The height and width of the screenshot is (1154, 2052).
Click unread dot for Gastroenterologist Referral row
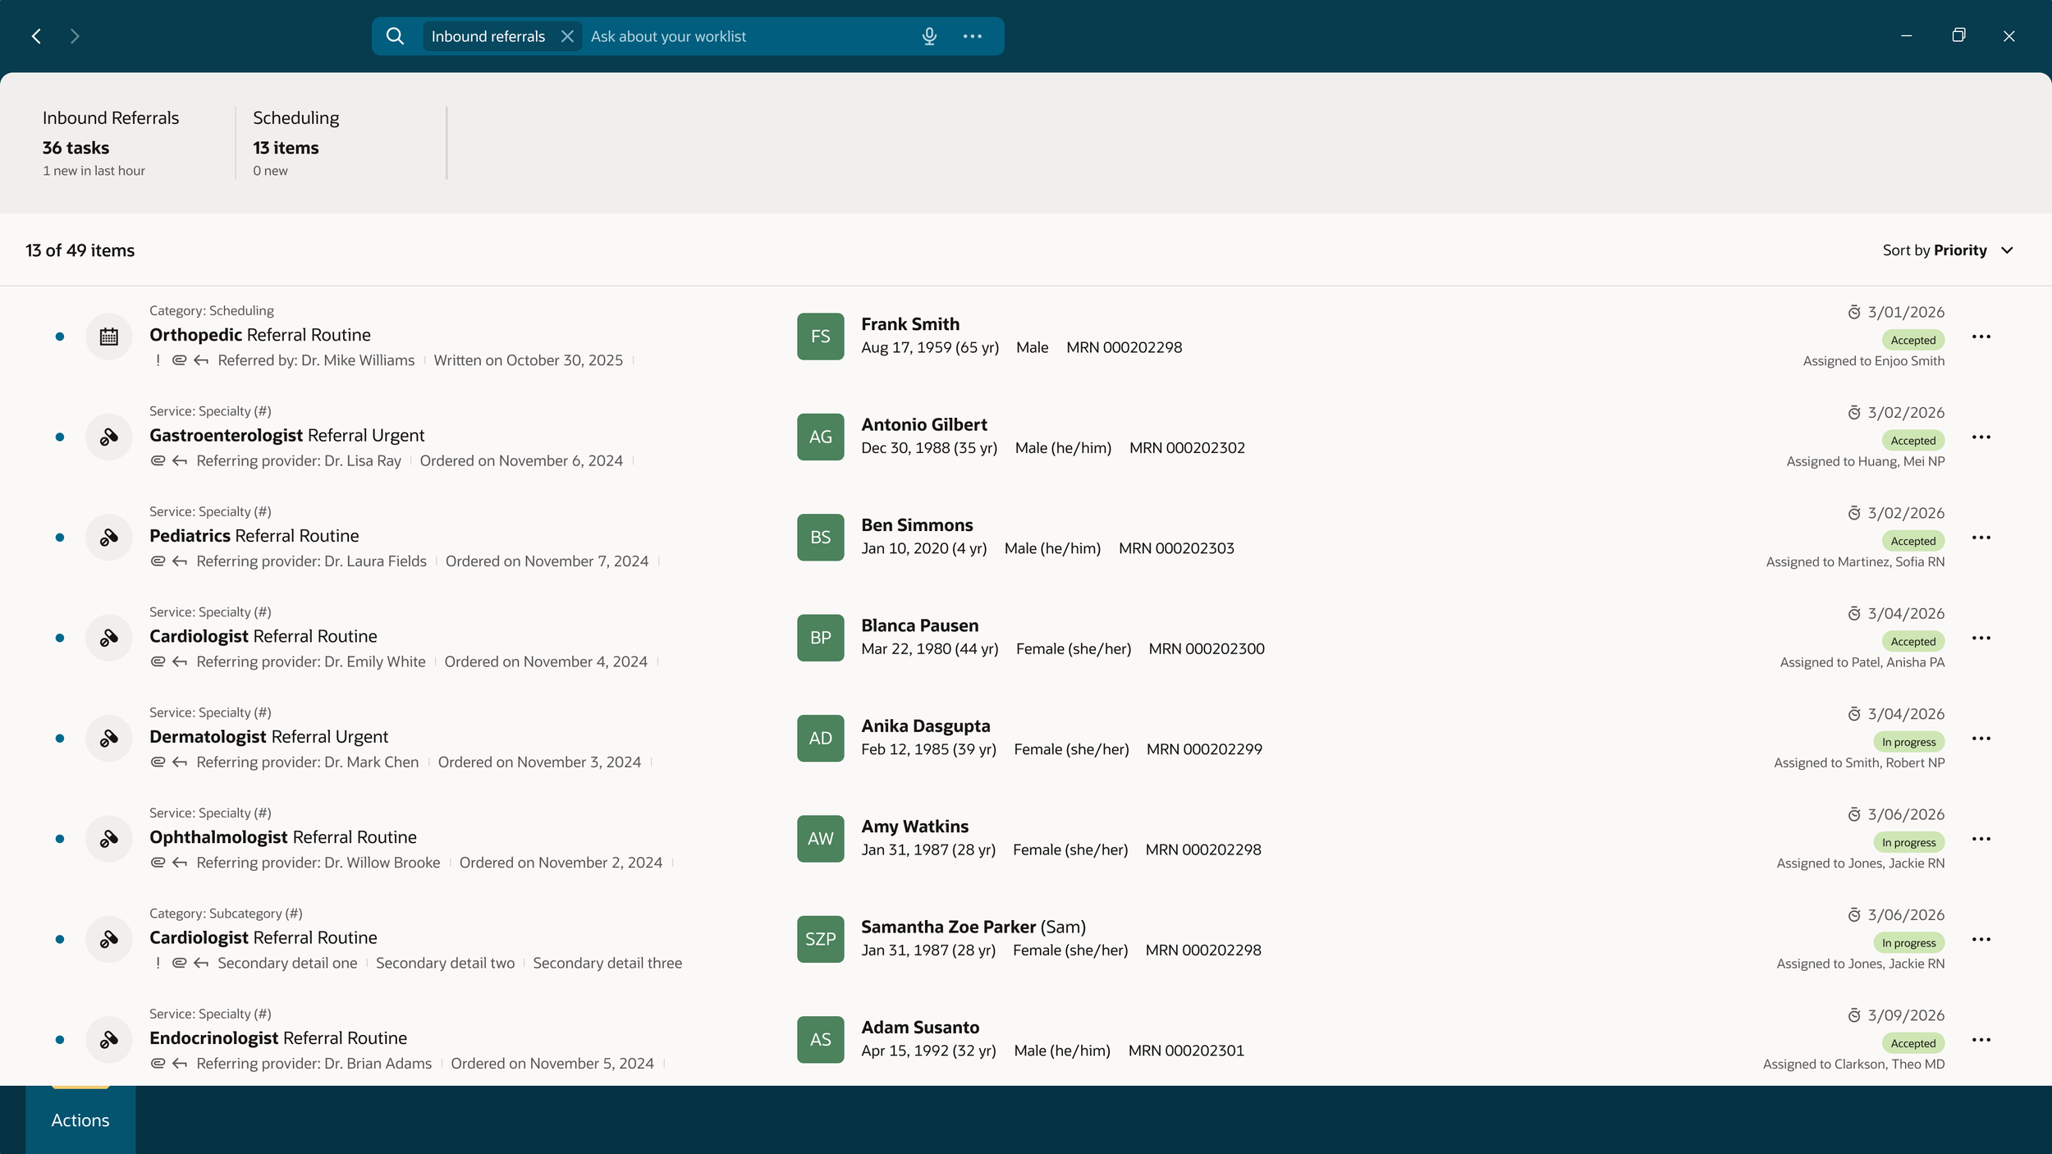coord(60,437)
